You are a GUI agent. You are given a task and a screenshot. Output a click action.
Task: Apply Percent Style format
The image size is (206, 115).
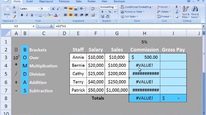pyautogui.click(x=110, y=12)
